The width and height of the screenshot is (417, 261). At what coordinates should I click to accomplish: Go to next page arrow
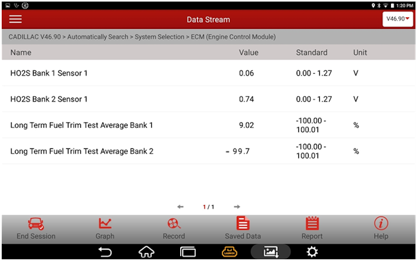[x=237, y=207]
